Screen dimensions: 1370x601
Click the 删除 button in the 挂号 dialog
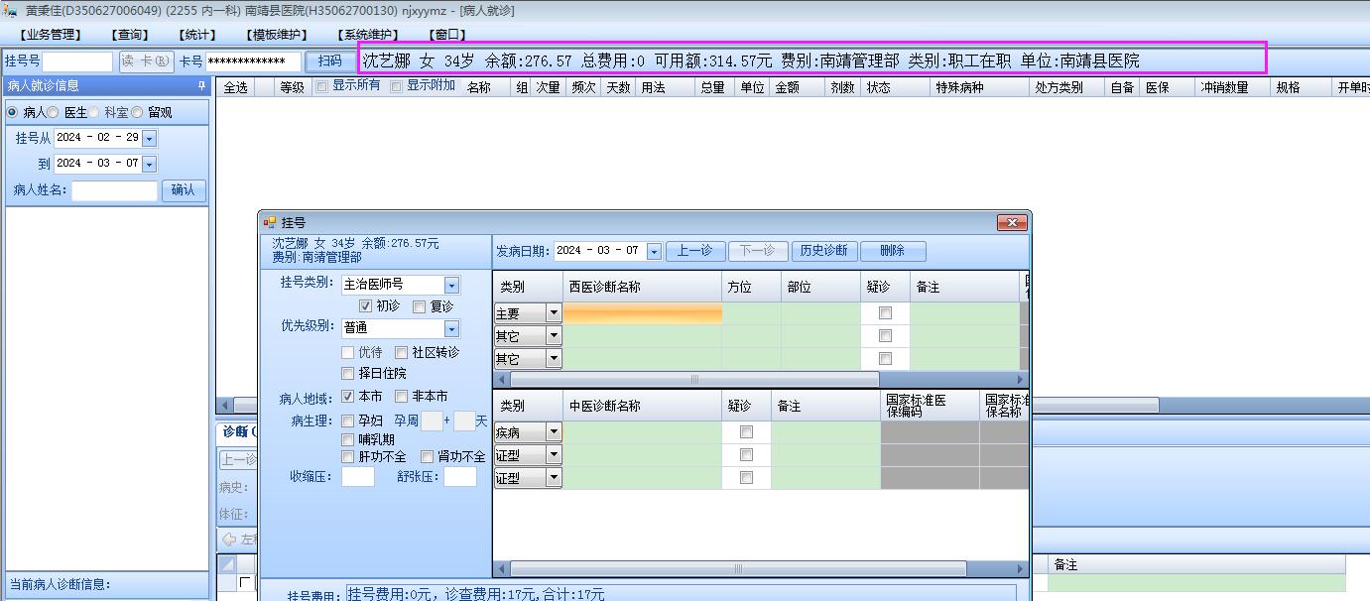pyautogui.click(x=893, y=251)
